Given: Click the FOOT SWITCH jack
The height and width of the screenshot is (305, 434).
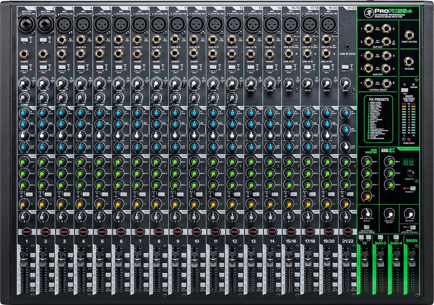Looking at the screenshot, I should point(410,36).
